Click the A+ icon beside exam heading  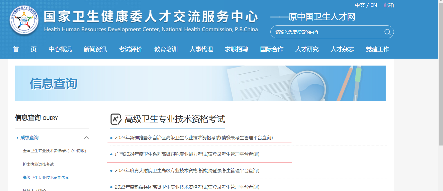click(x=116, y=119)
